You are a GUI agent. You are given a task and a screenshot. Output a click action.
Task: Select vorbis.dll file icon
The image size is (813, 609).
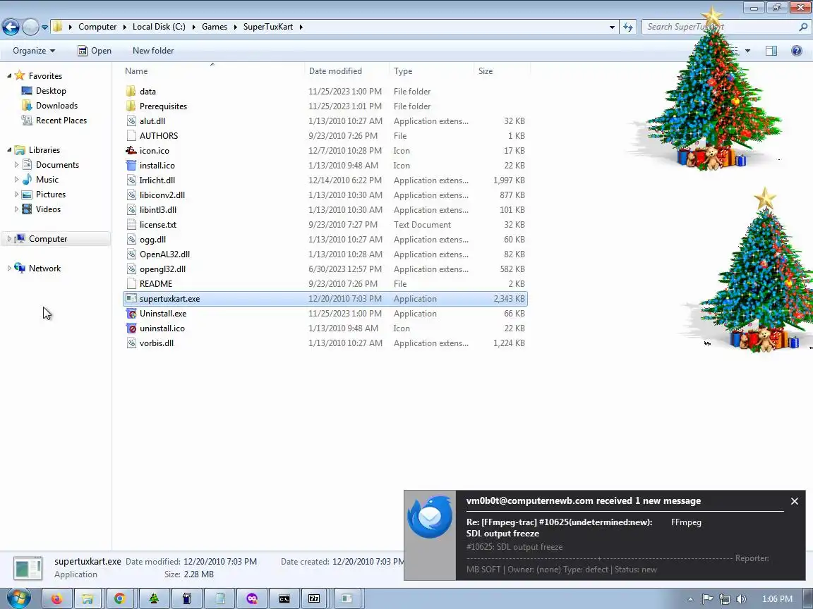coord(131,343)
